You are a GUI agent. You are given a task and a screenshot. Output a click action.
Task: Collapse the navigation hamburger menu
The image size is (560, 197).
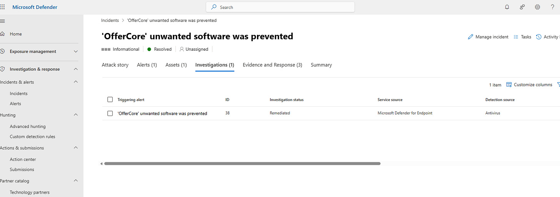2,21
